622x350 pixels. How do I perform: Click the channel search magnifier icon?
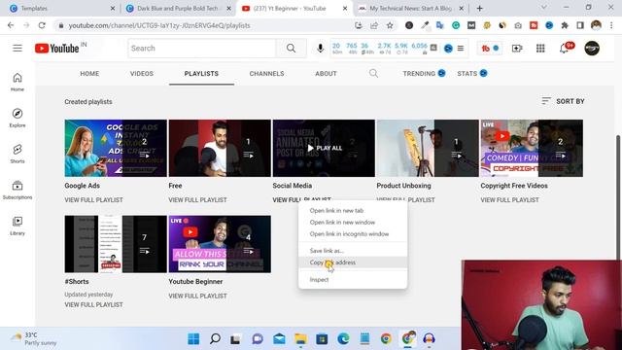[373, 74]
